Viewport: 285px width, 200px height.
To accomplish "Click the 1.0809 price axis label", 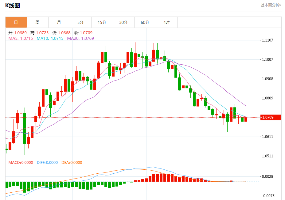I will click(267, 98).
